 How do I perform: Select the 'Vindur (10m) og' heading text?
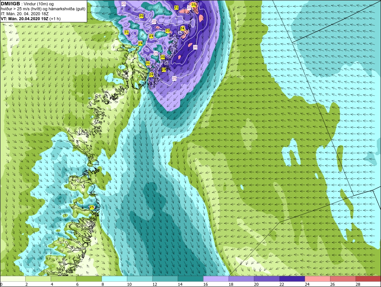[x=39, y=4]
